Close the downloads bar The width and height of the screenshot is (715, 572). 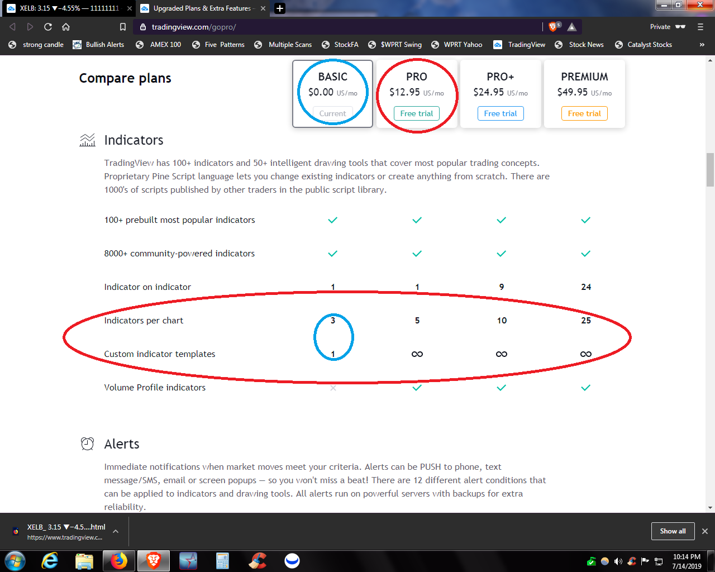[705, 531]
